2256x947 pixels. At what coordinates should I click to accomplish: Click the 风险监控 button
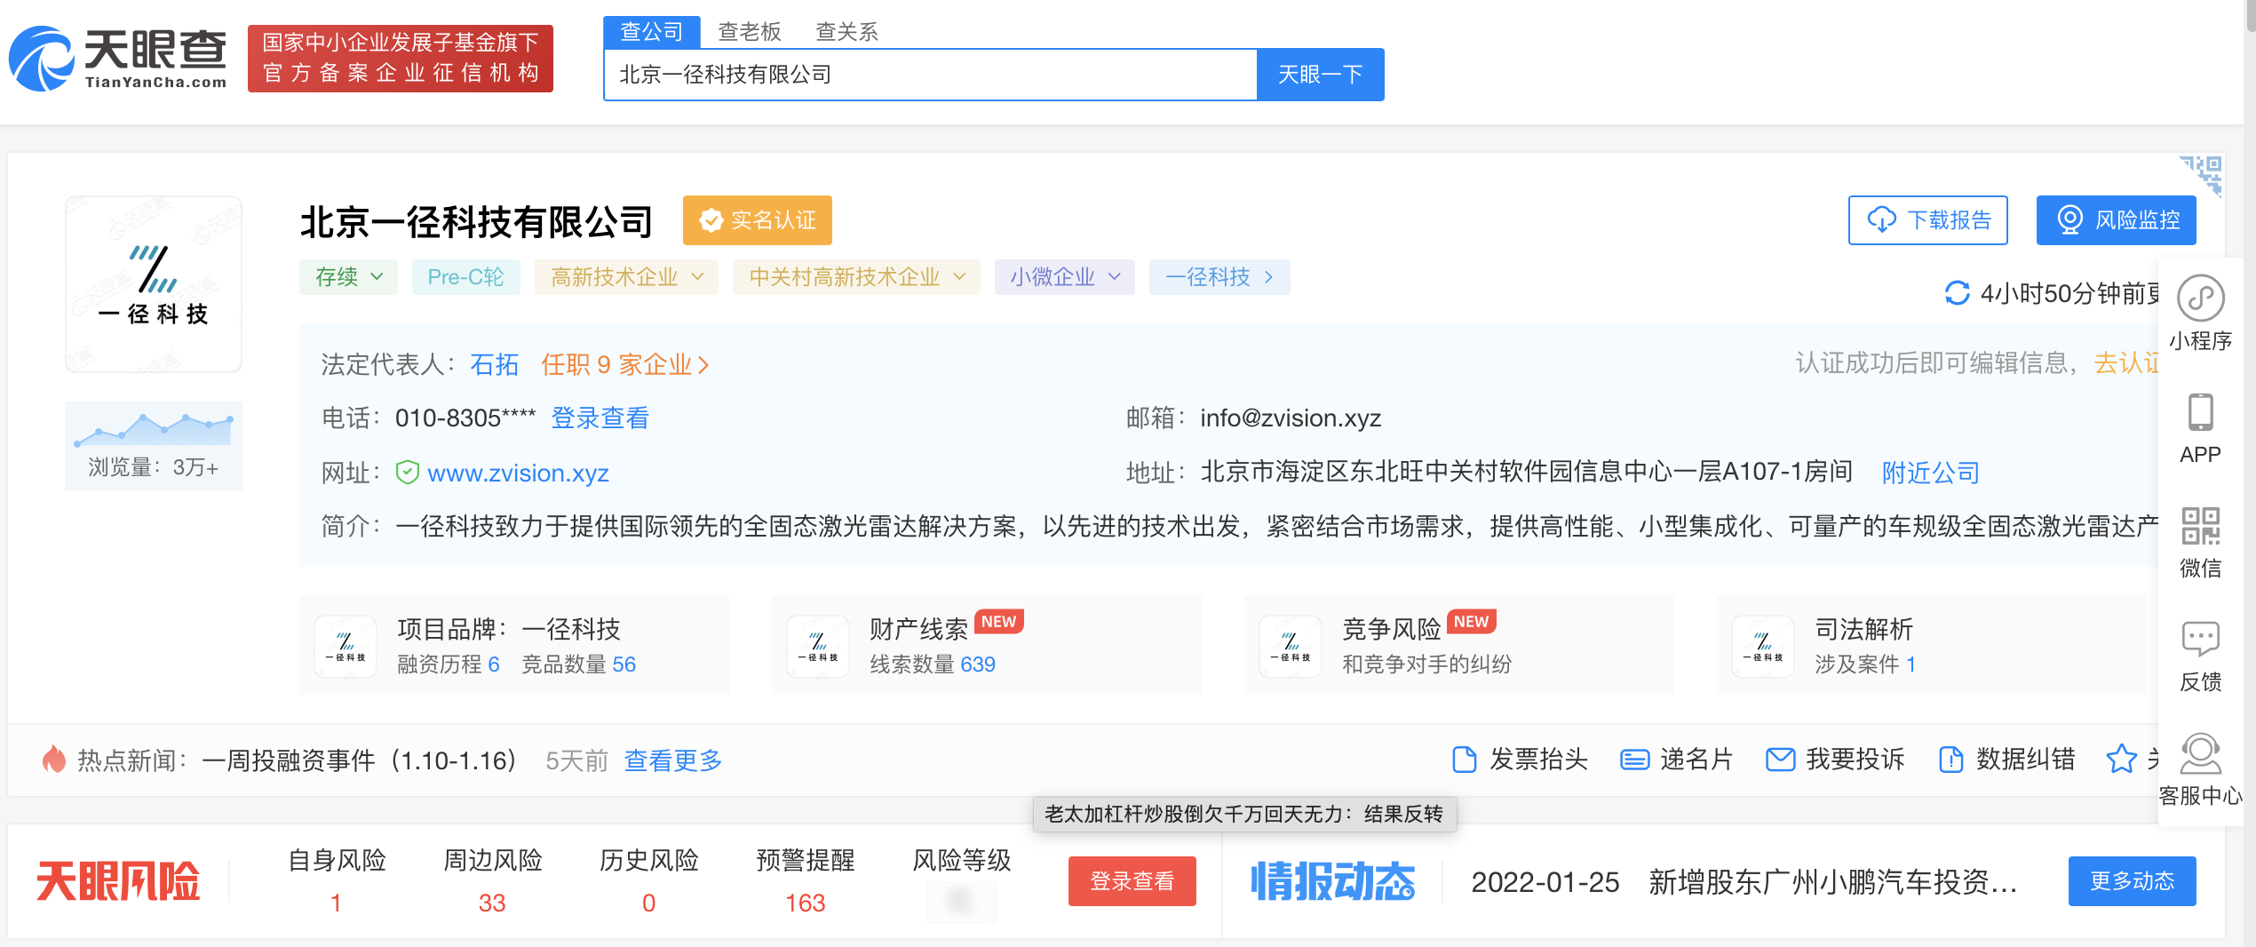pos(2117,220)
